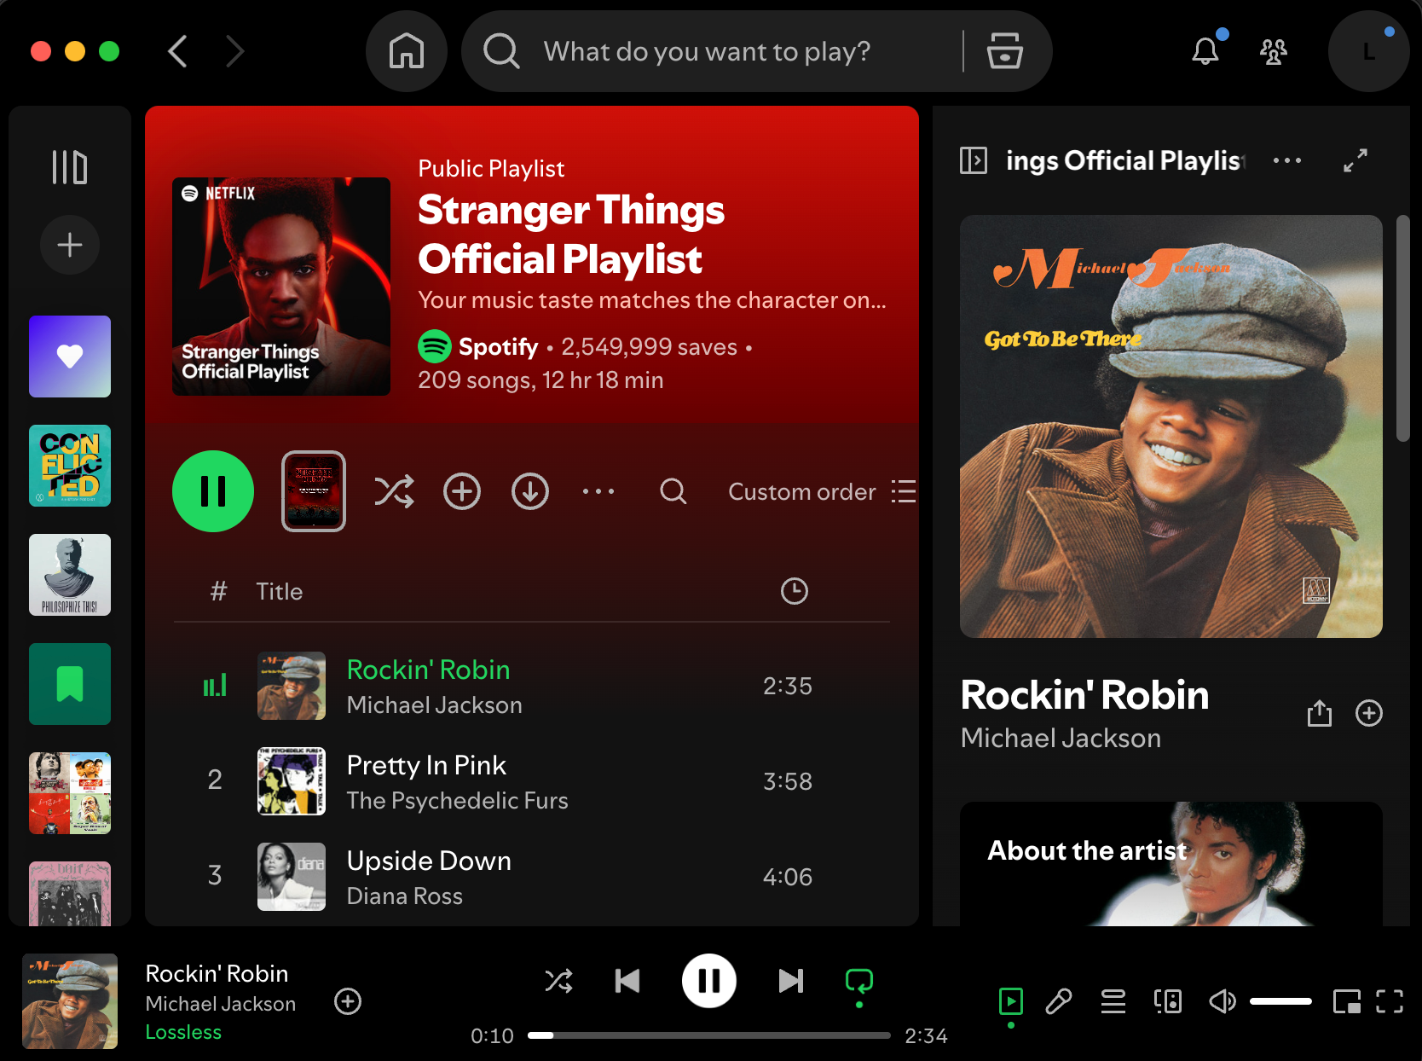Click the Got To Be There album art

coord(1171,426)
